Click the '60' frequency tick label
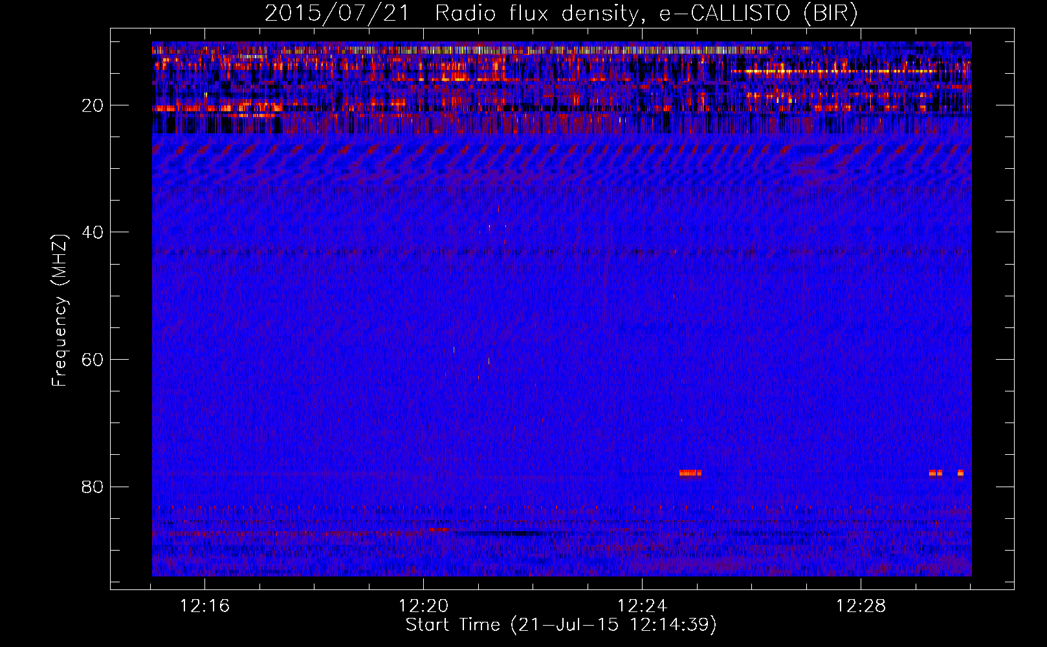 [93, 360]
